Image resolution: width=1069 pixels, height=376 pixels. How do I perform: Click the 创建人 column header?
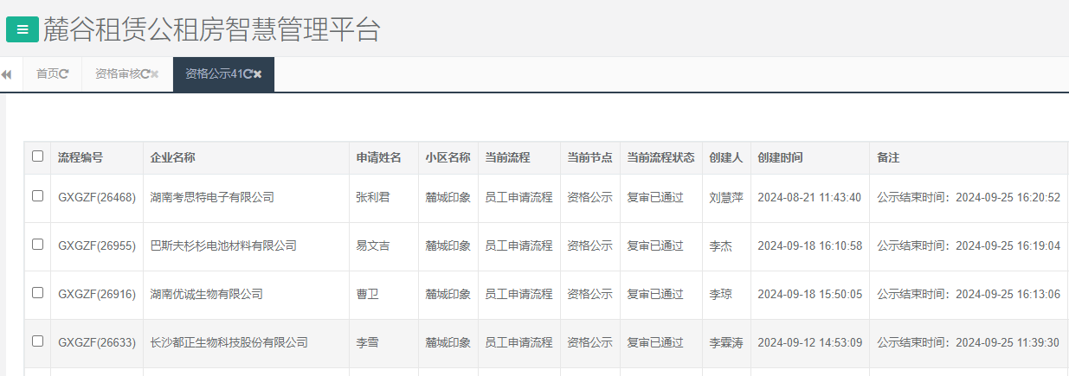click(726, 158)
